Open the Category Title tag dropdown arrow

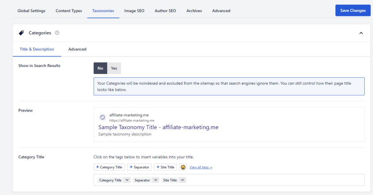coord(127,180)
